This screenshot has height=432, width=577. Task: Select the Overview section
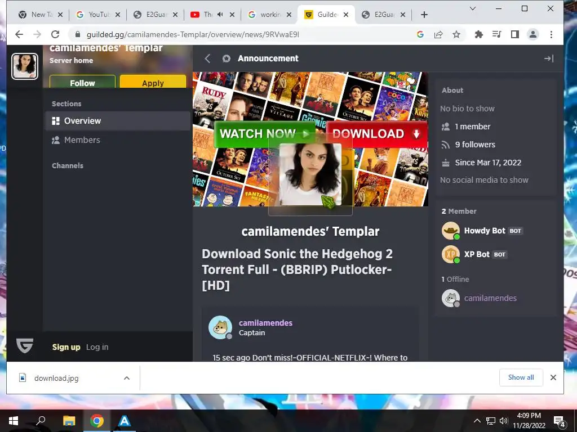point(118,121)
